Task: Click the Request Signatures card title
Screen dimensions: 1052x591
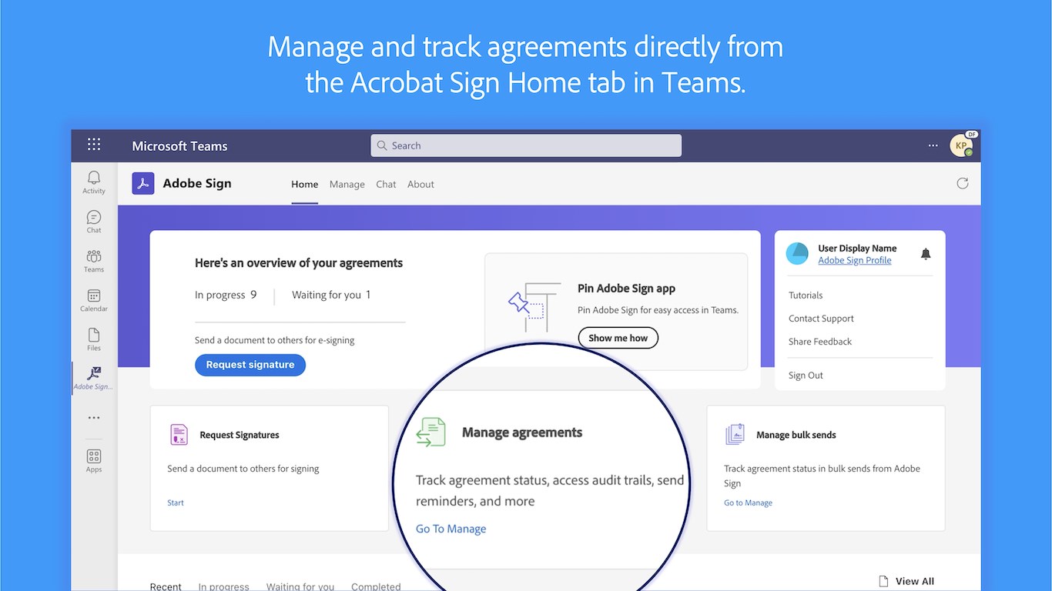Action: coord(240,435)
